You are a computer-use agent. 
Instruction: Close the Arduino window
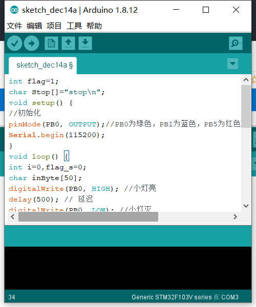coord(236,10)
